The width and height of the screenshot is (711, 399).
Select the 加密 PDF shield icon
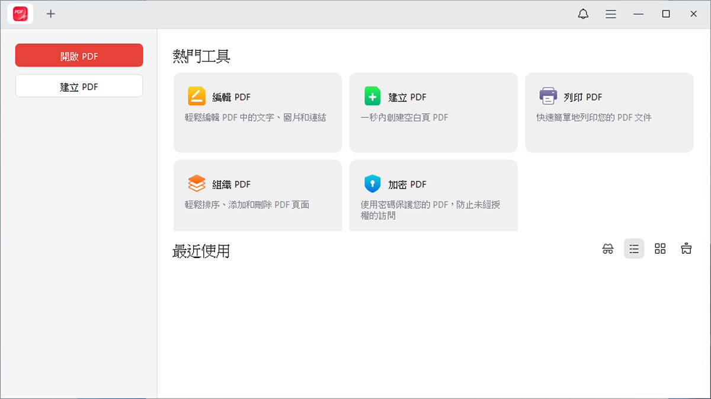372,183
